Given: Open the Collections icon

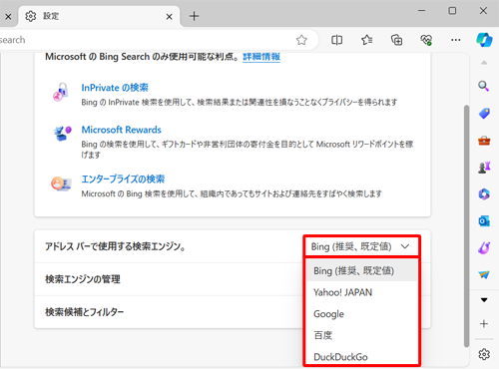Looking at the screenshot, I should (396, 40).
